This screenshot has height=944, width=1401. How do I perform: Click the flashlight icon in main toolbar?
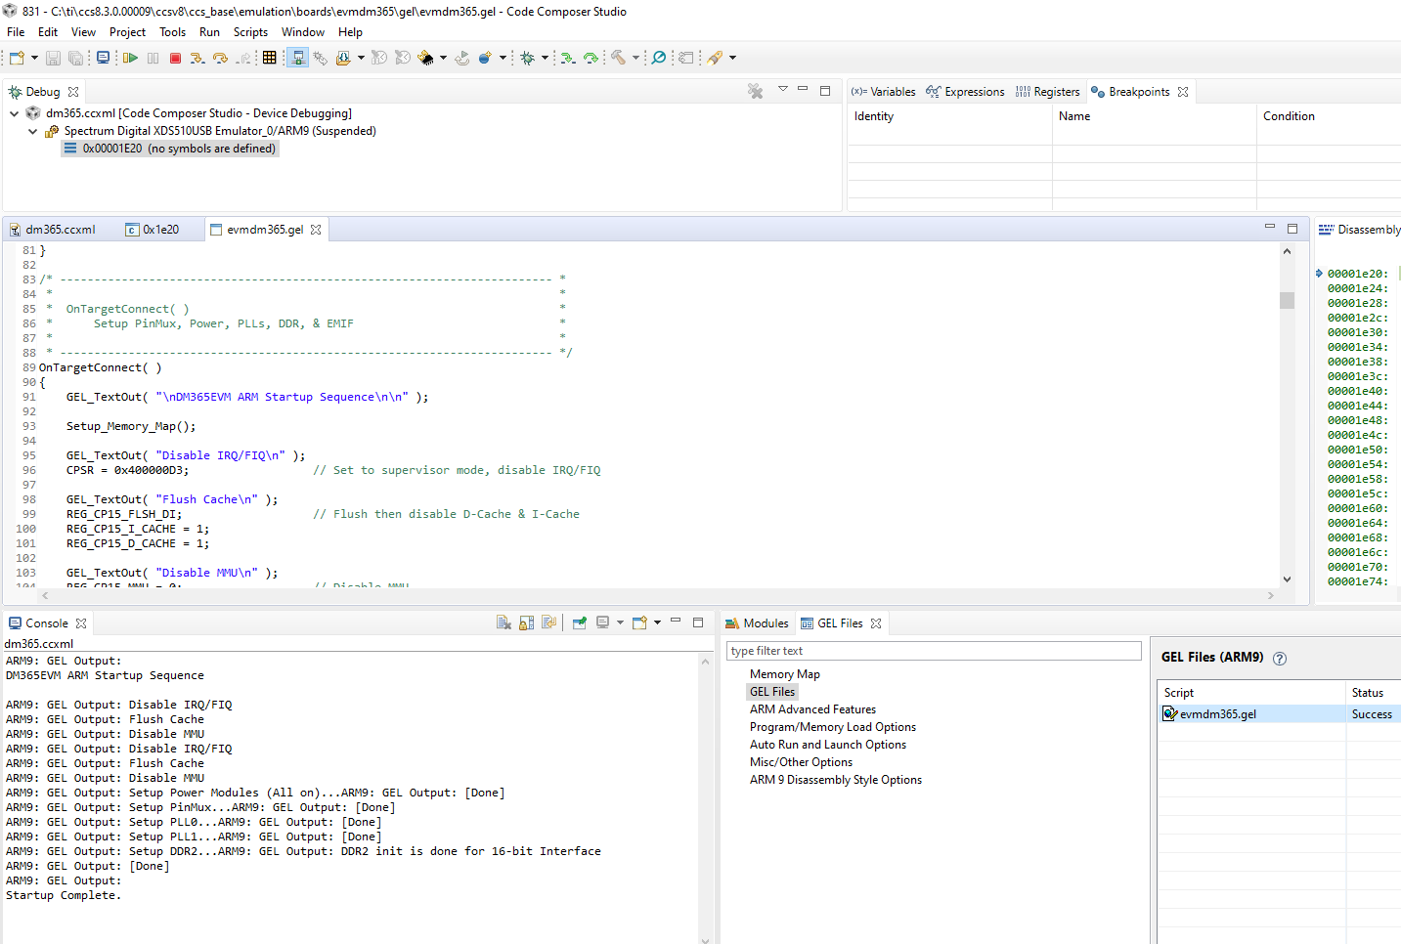[x=715, y=58]
